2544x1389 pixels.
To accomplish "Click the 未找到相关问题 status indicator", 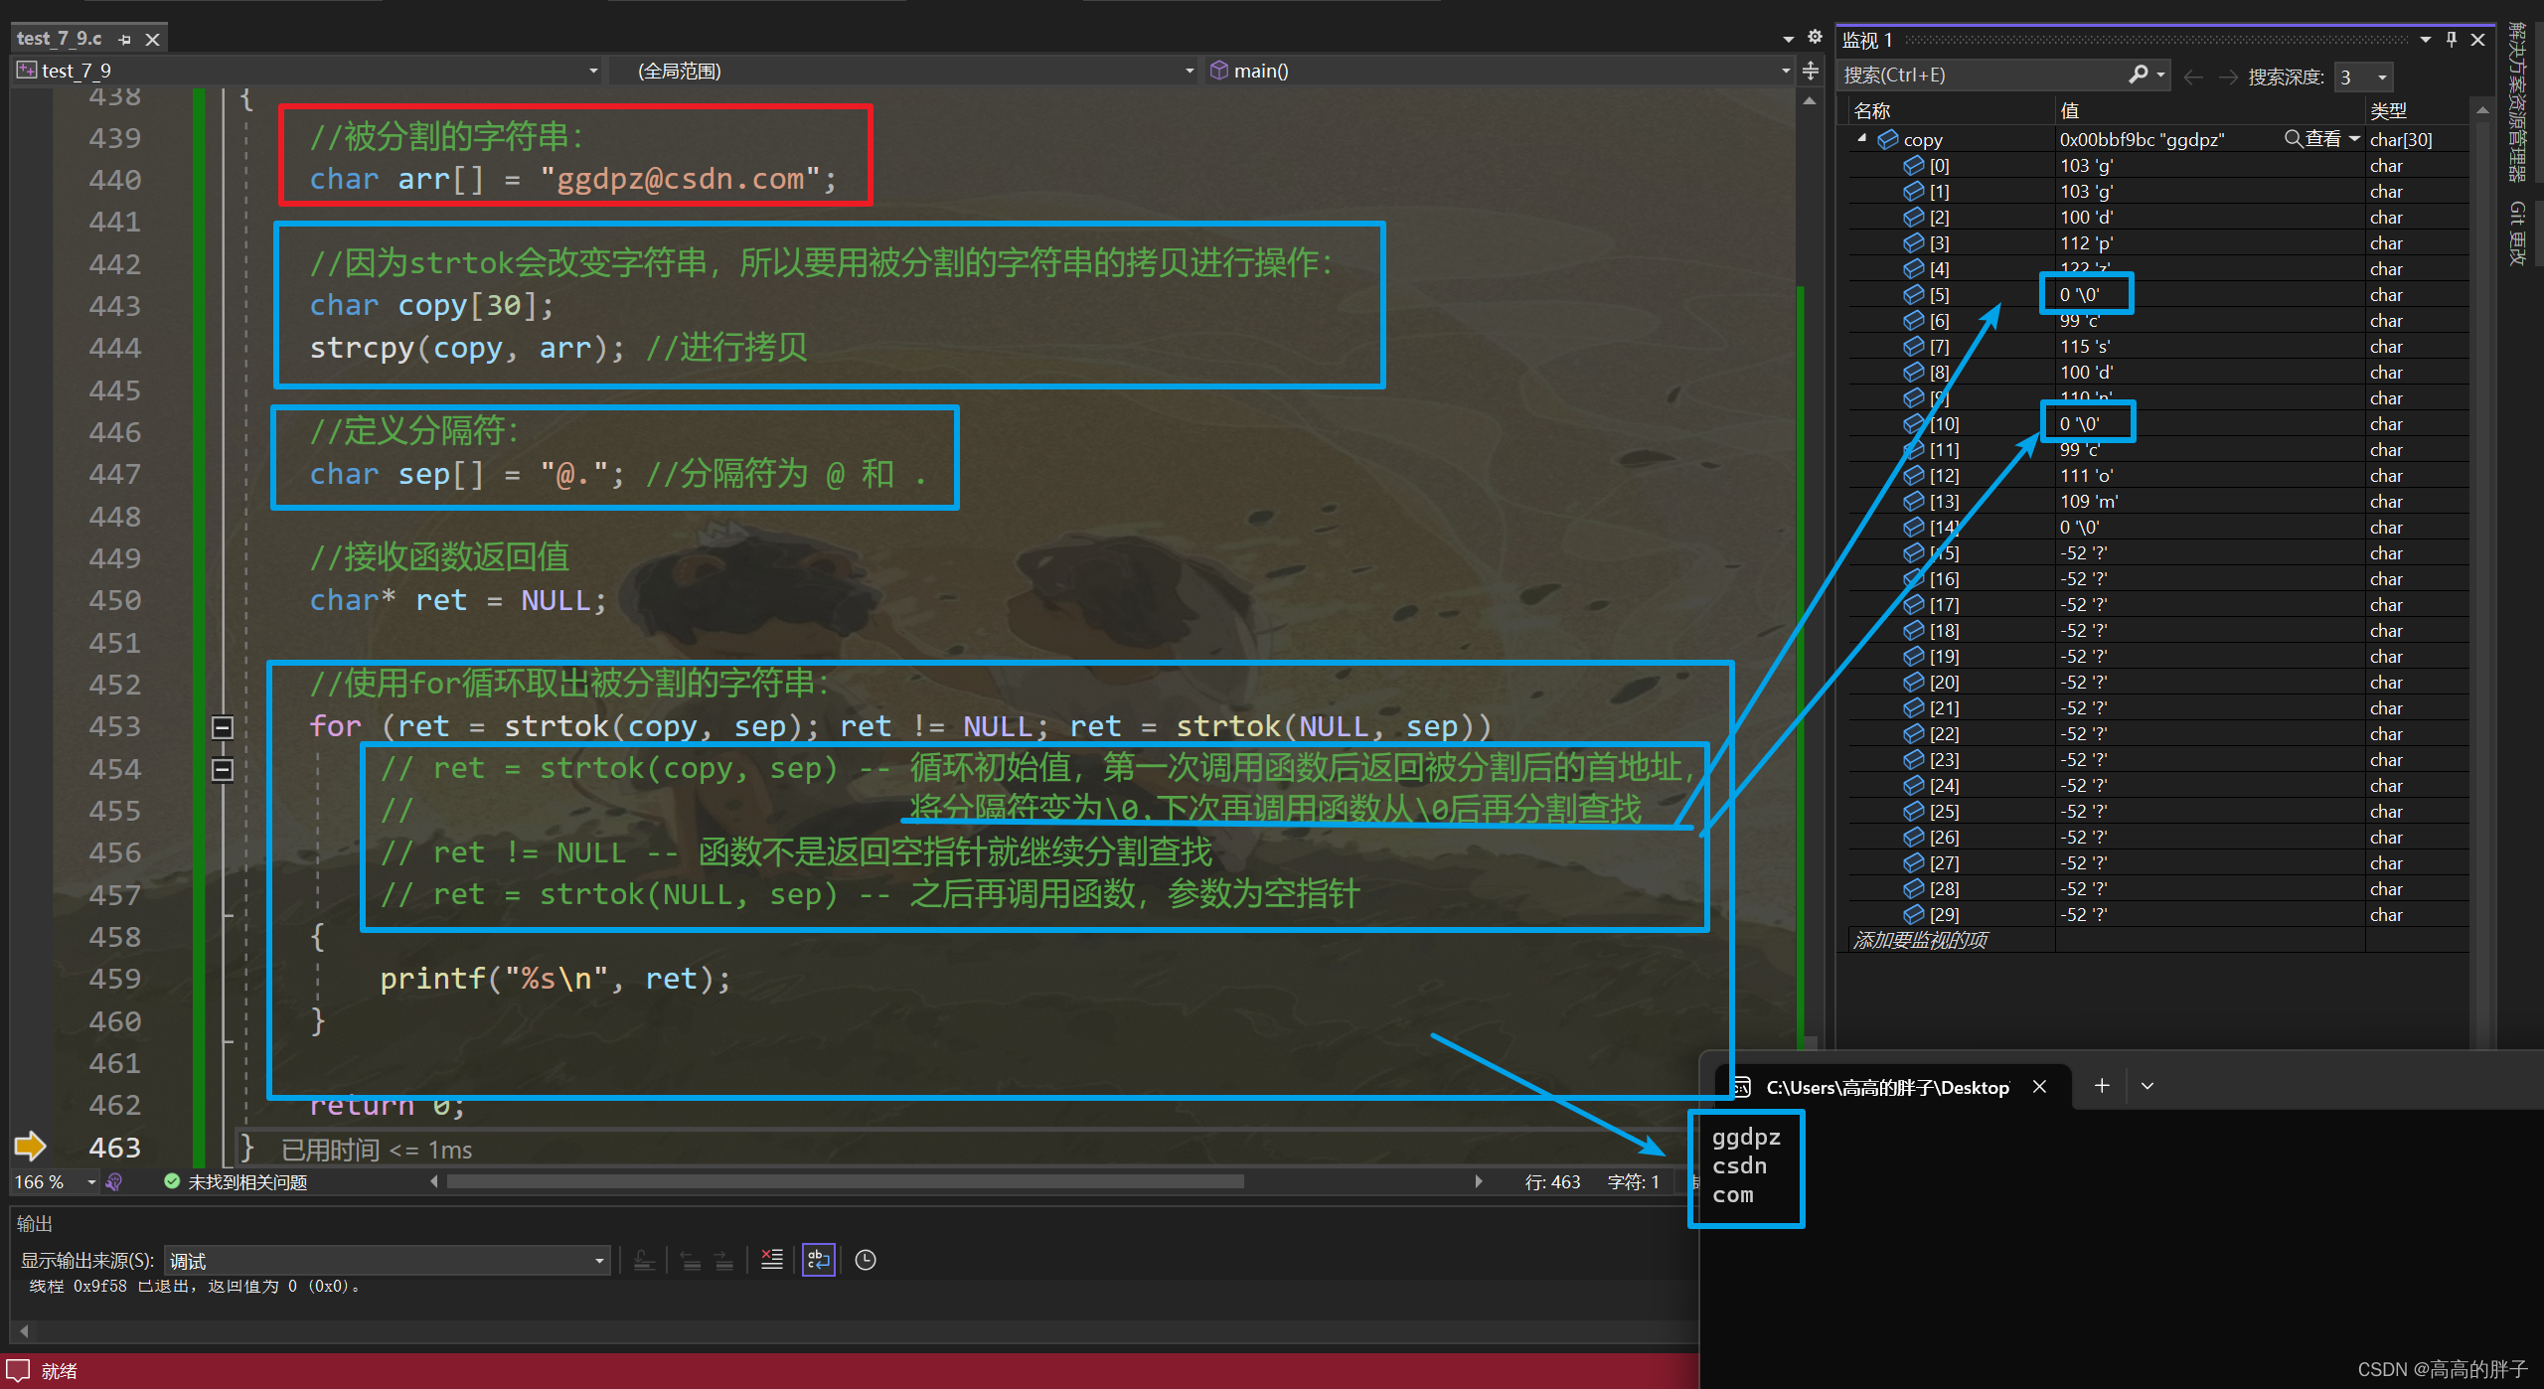I will [237, 1181].
